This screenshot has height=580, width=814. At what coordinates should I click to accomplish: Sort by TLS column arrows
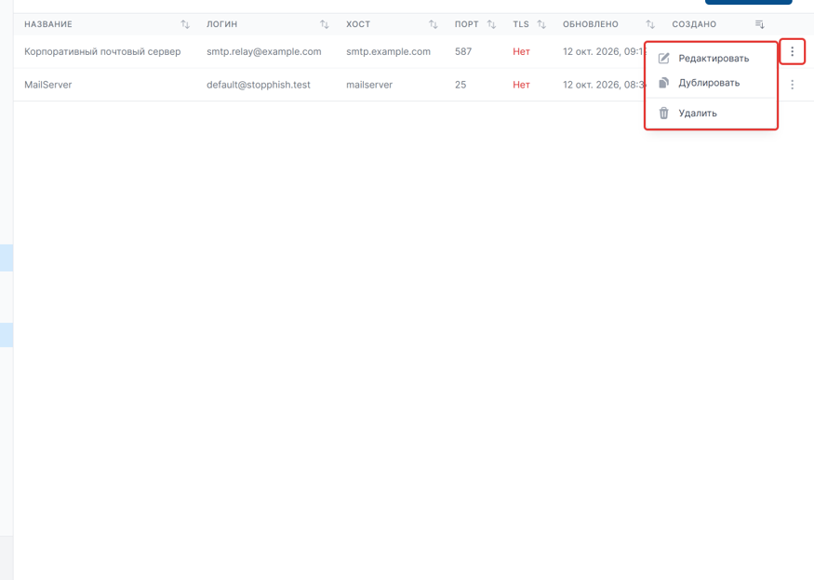click(x=541, y=24)
